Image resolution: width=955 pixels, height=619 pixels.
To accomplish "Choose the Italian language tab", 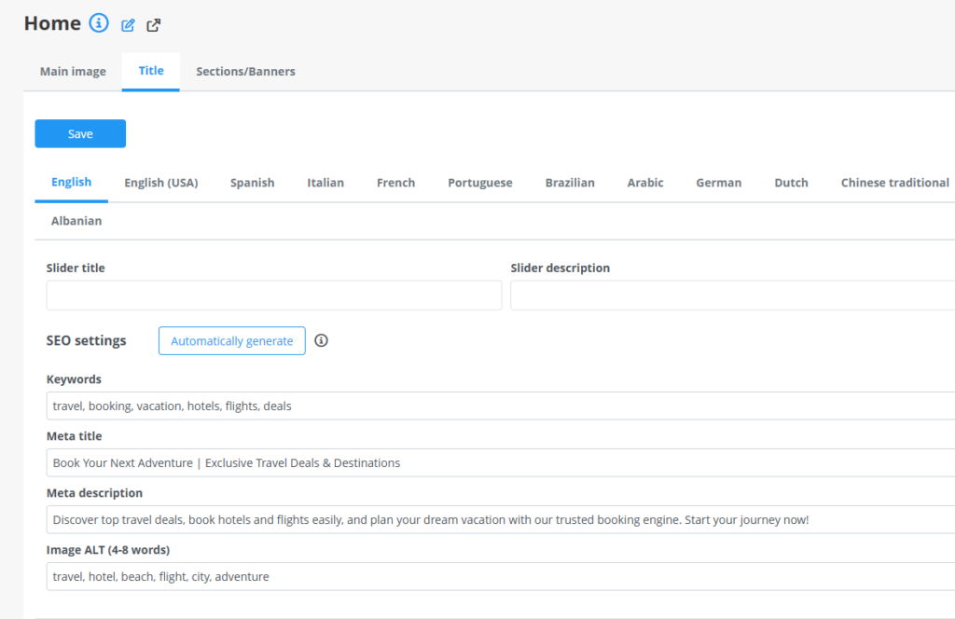I will click(x=325, y=183).
